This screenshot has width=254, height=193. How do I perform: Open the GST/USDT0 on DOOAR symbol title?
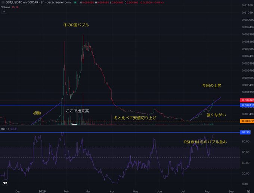(x=38, y=3)
